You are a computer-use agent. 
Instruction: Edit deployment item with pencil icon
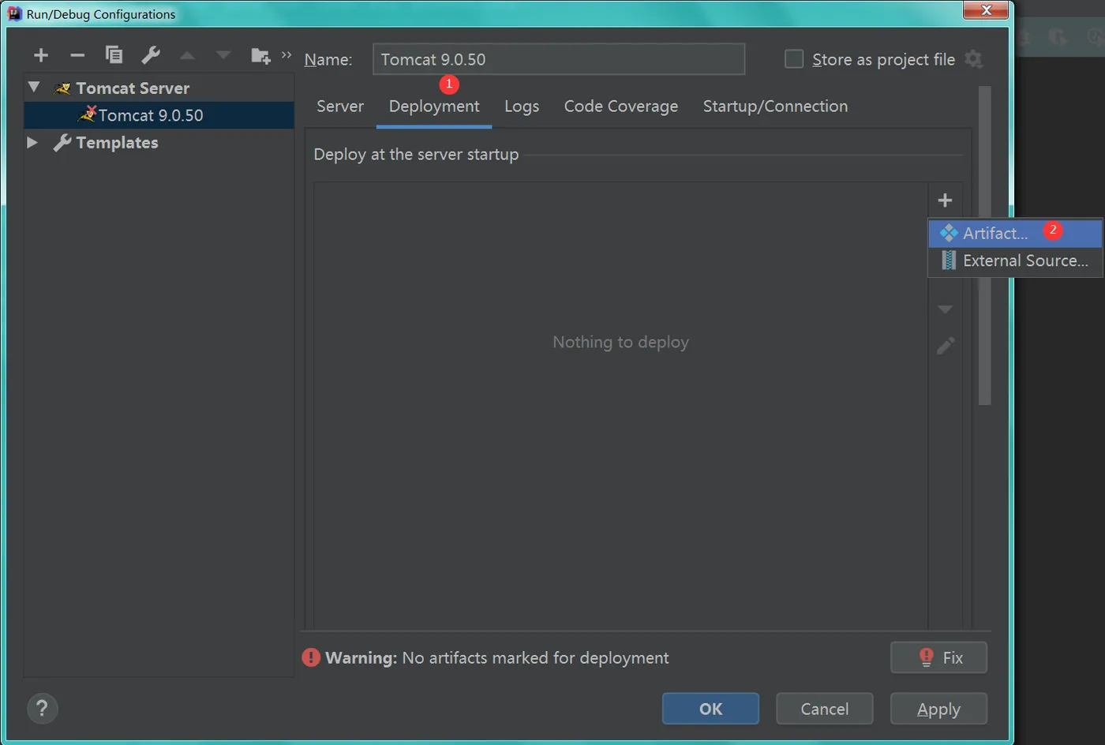[946, 346]
